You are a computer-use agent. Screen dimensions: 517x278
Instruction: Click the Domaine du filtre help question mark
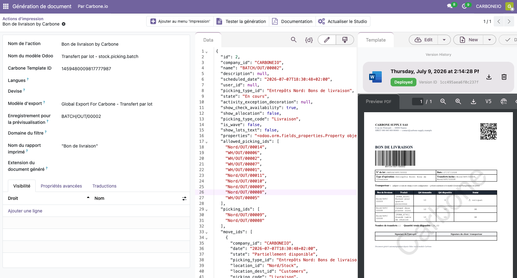pyautogui.click(x=46, y=132)
